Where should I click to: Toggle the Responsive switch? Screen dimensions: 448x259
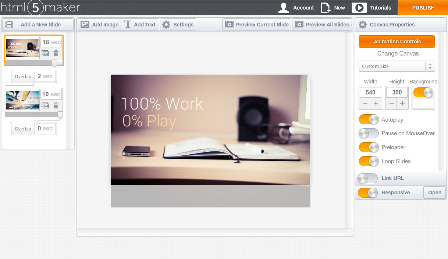[368, 193]
